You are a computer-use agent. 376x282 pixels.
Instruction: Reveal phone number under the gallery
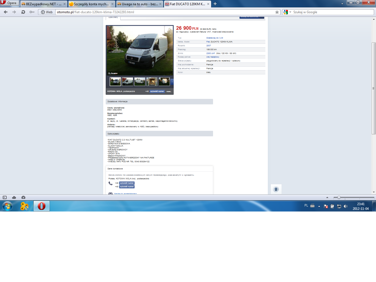[157, 91]
